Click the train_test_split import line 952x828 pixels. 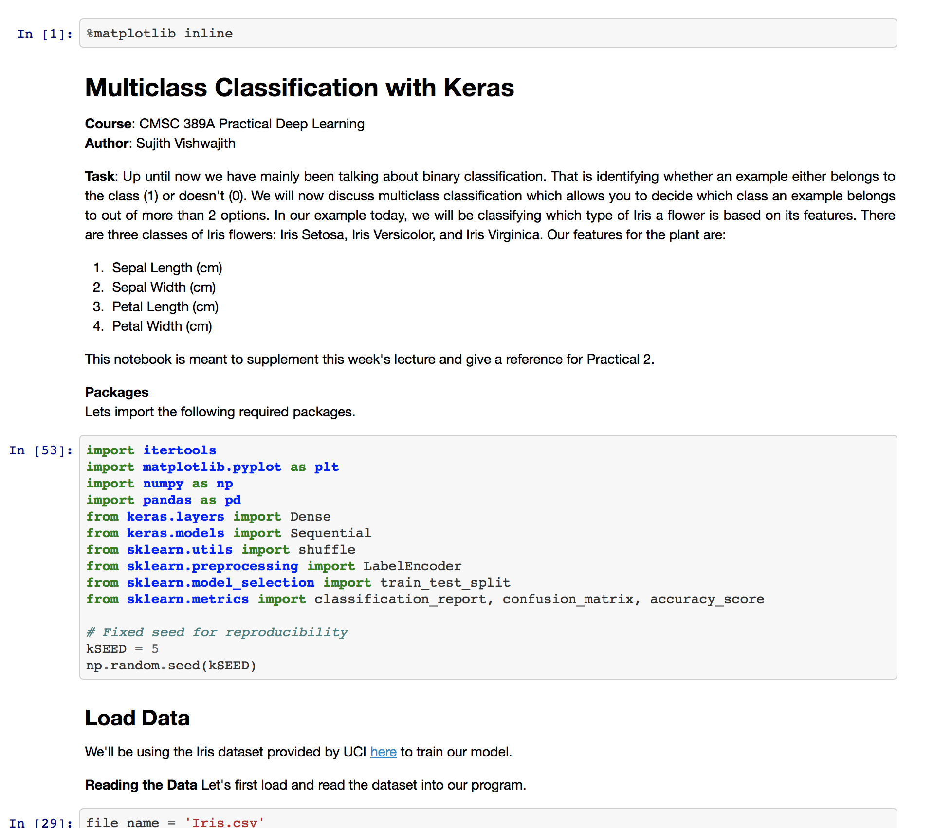298,583
